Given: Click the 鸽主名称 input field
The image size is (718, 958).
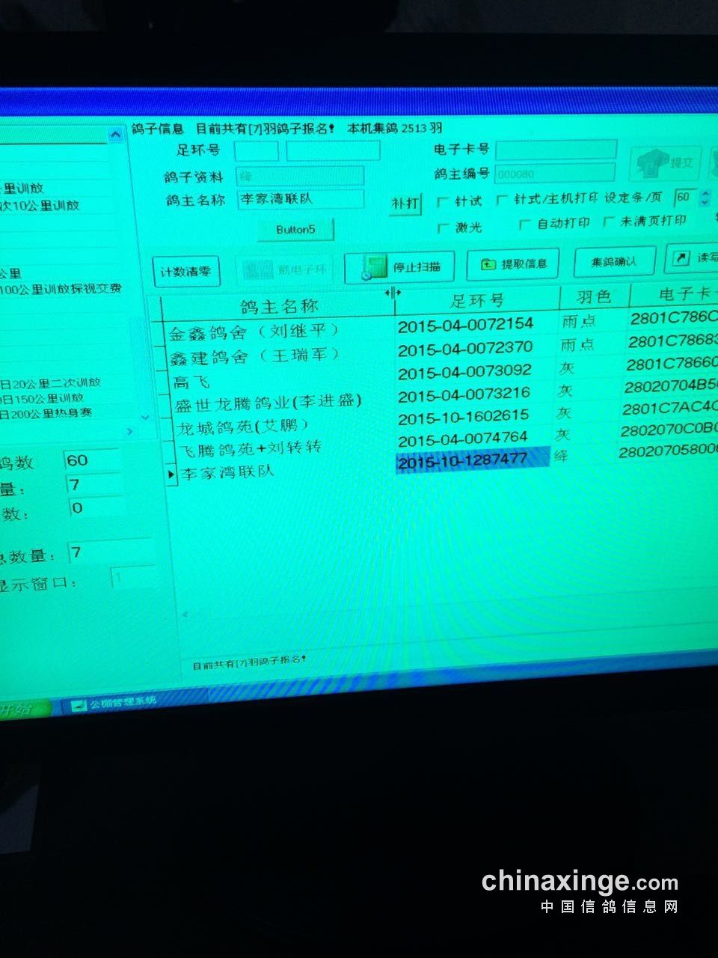Looking at the screenshot, I should (x=300, y=199).
